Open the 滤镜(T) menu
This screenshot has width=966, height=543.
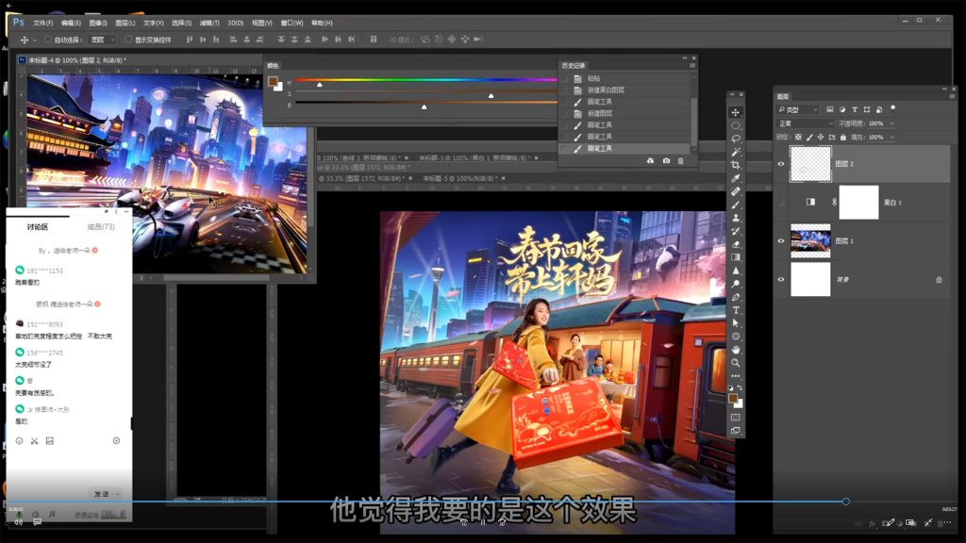tap(209, 23)
